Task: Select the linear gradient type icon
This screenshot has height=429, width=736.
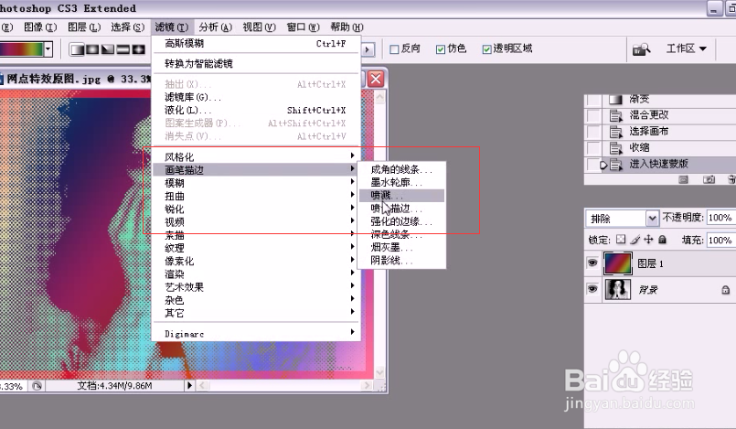Action: pos(77,48)
